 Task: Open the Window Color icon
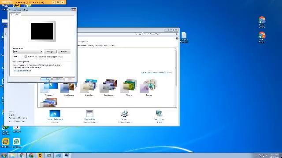coord(89,116)
